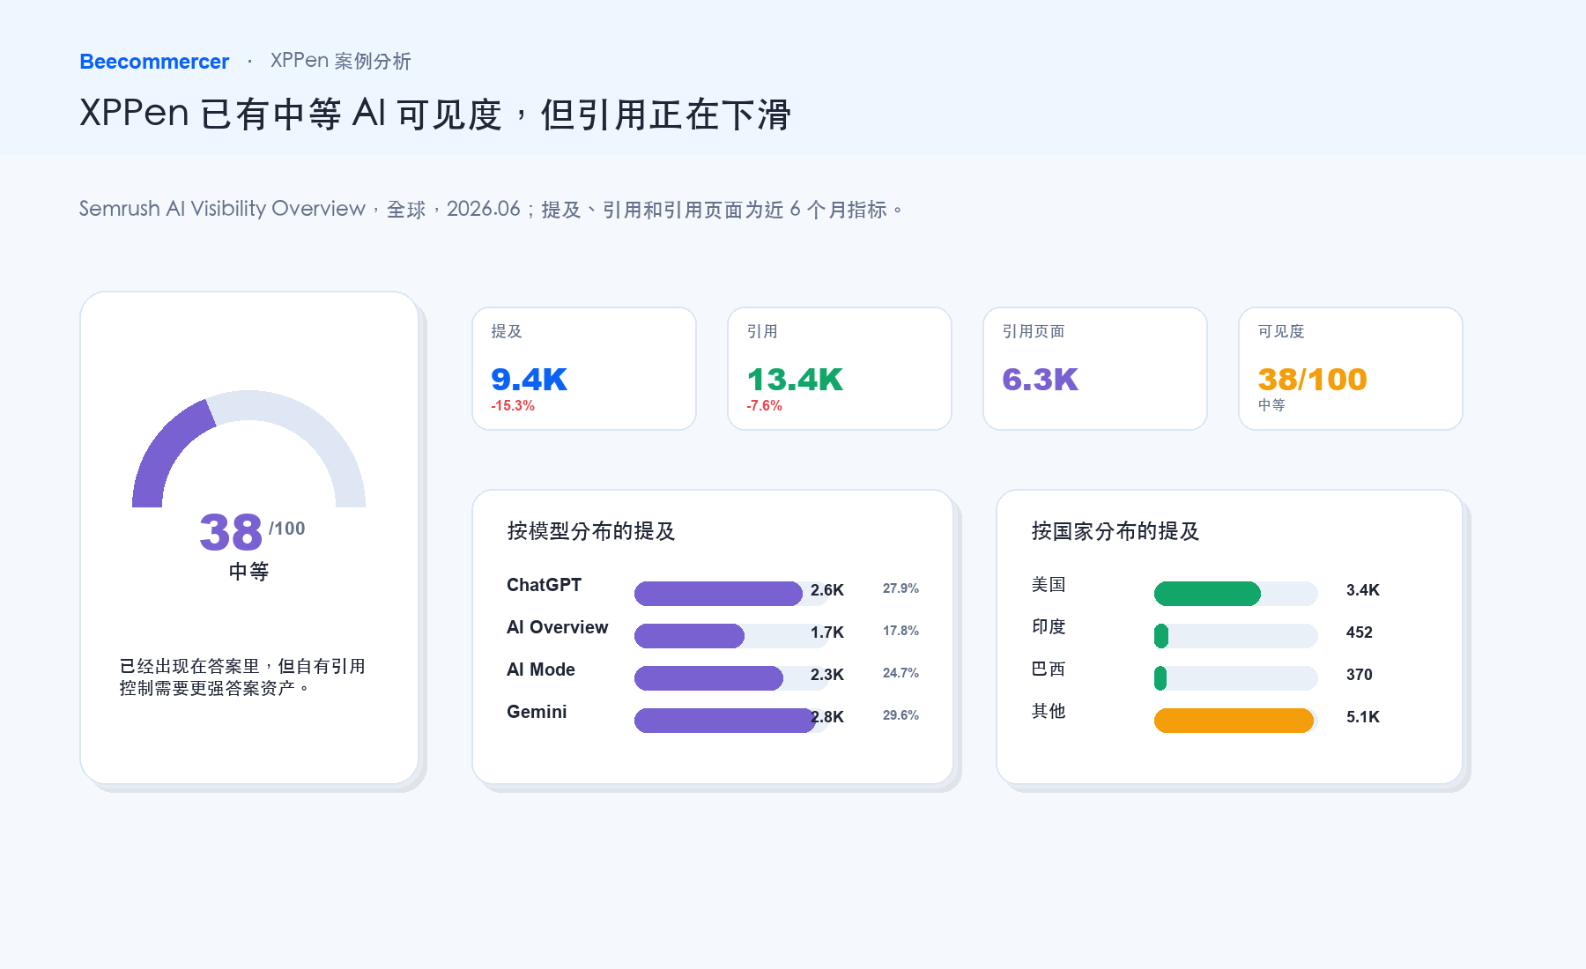Image resolution: width=1586 pixels, height=969 pixels.
Task: Click the ChatGPT row label
Action: (x=544, y=585)
